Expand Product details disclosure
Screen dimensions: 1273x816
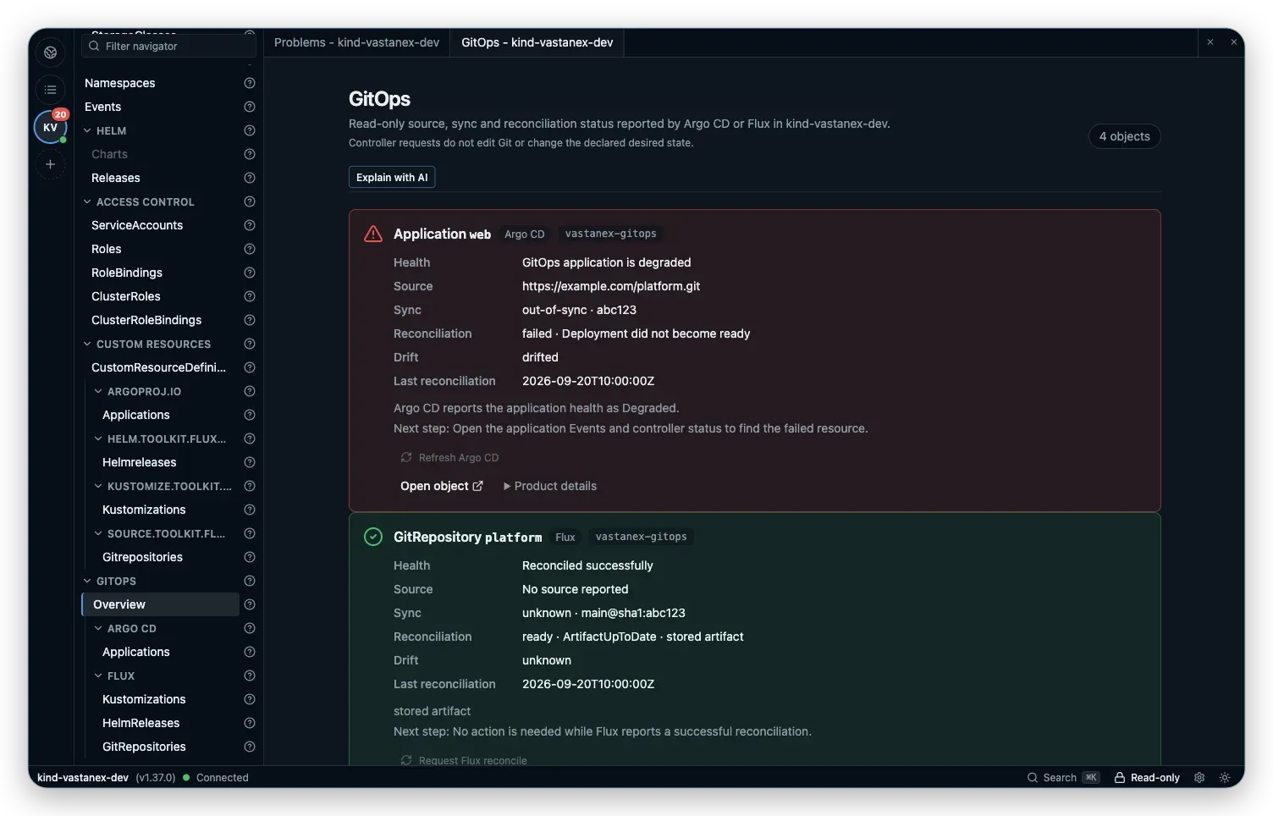(550, 486)
